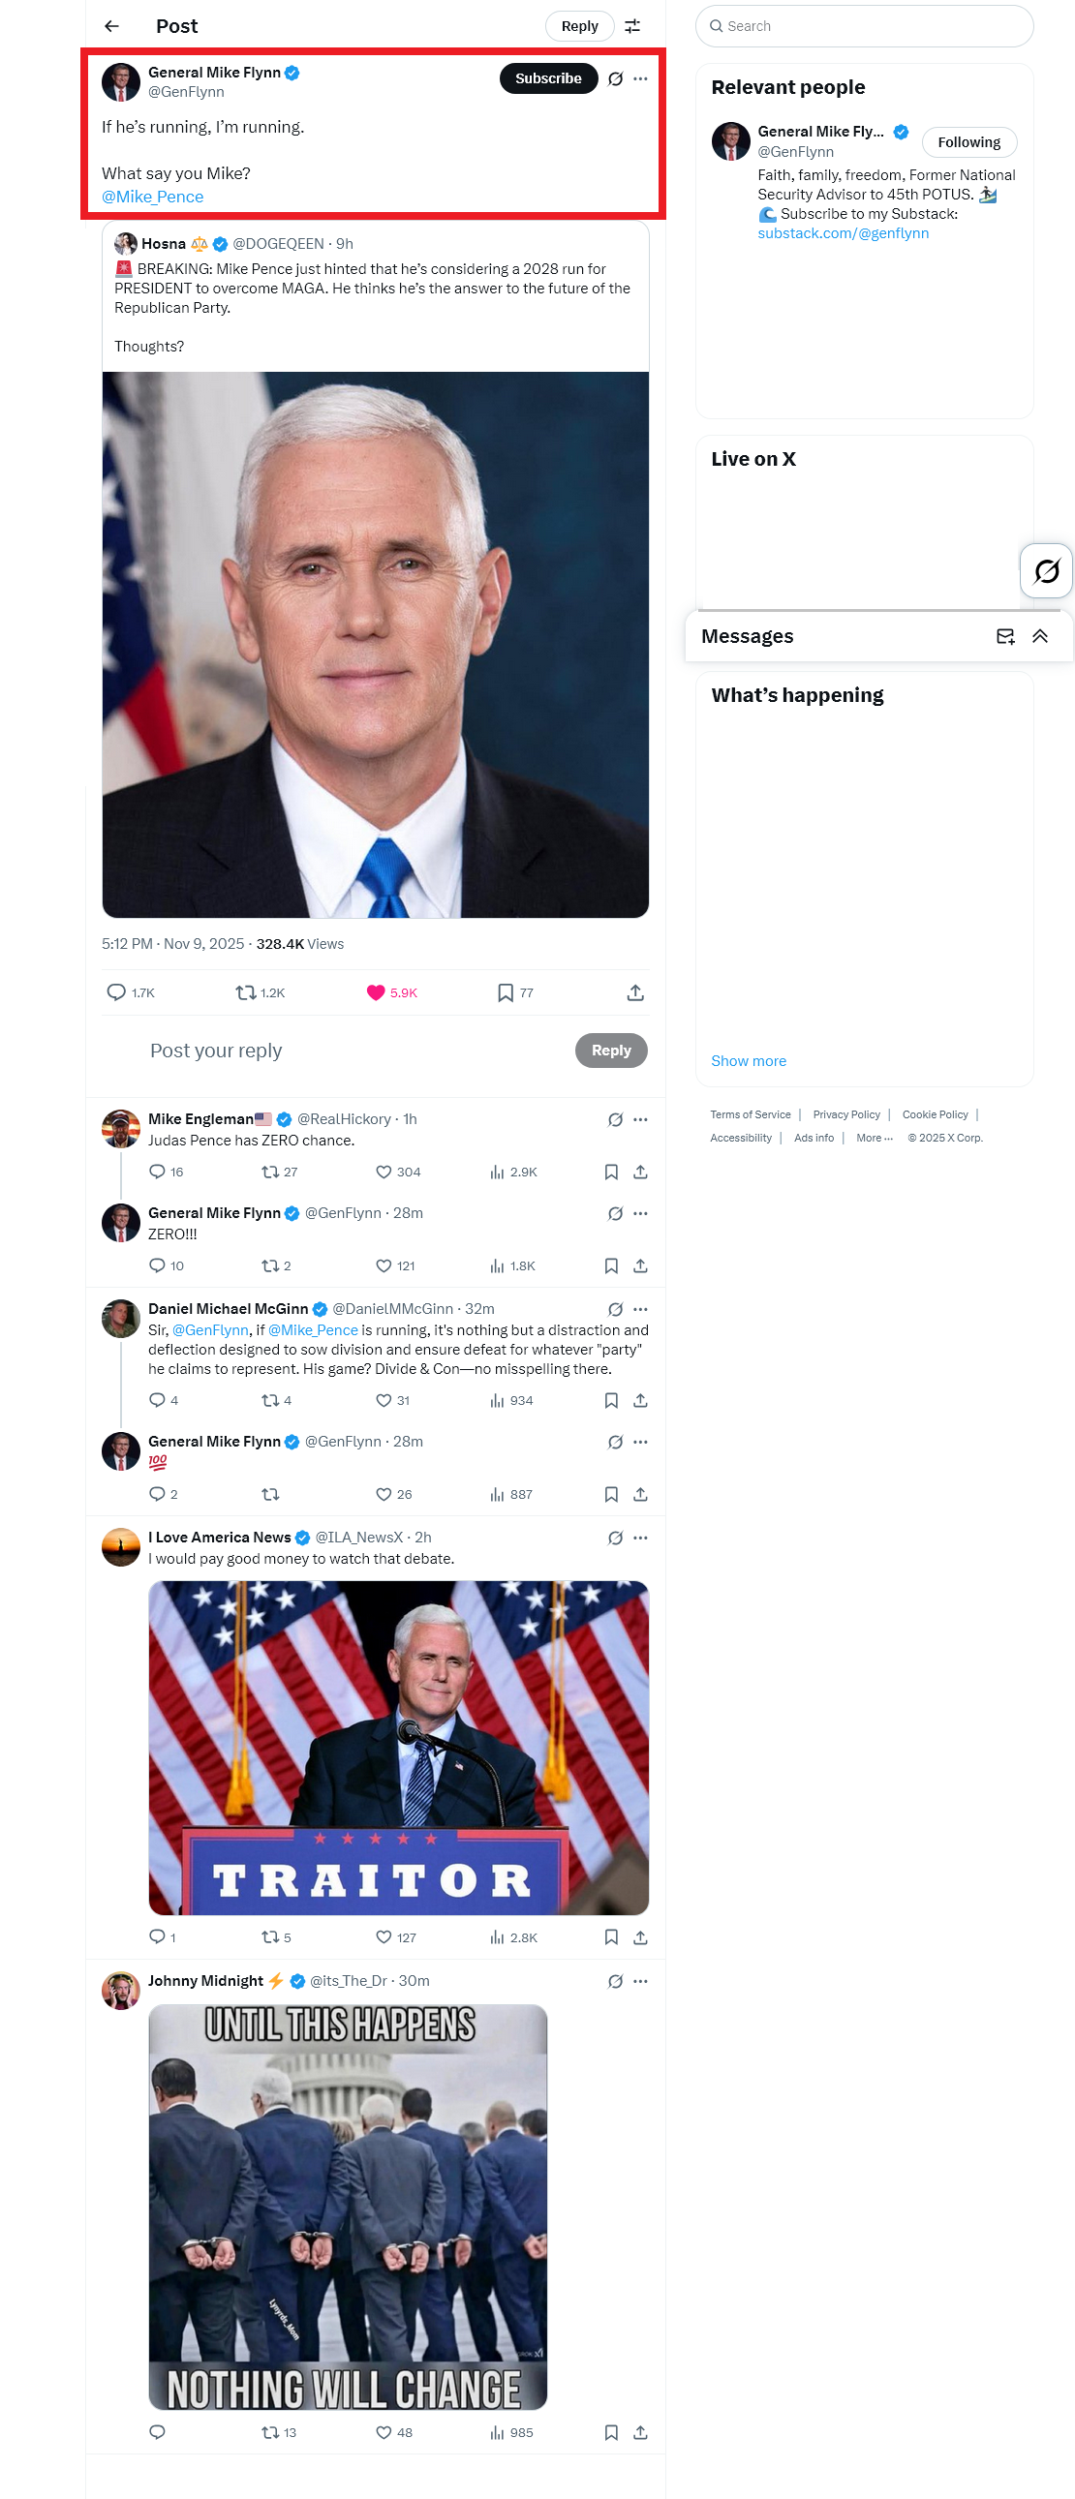
Task: Like the main post with the heart icon
Action: click(376, 992)
